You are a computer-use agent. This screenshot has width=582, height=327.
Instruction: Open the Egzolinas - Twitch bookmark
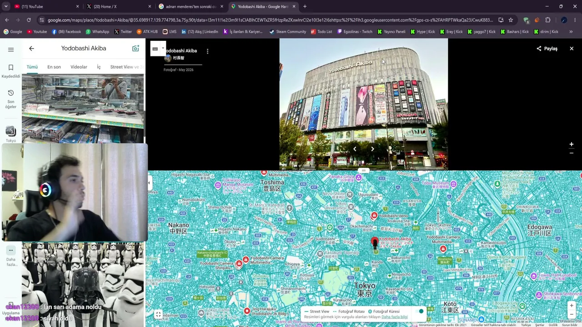[355, 32]
